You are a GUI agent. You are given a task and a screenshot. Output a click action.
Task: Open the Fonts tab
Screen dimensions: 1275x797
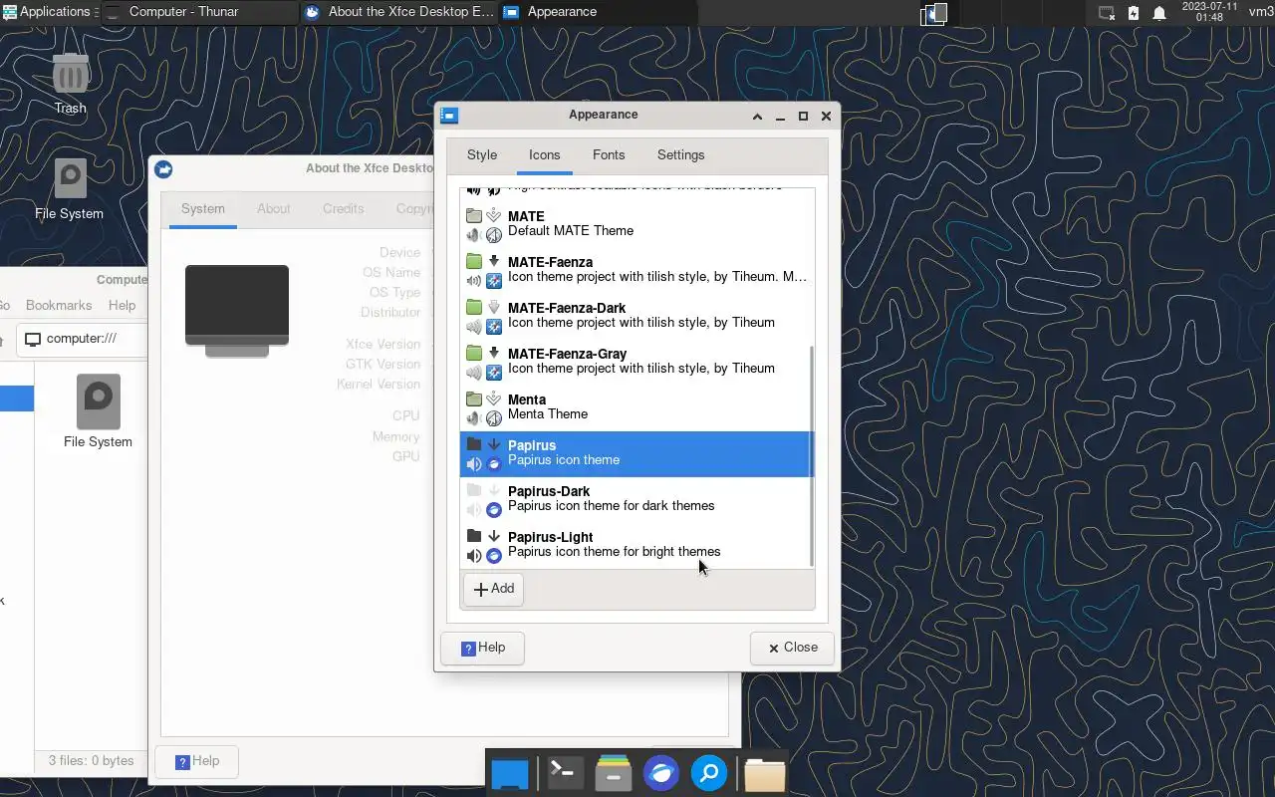tap(609, 155)
